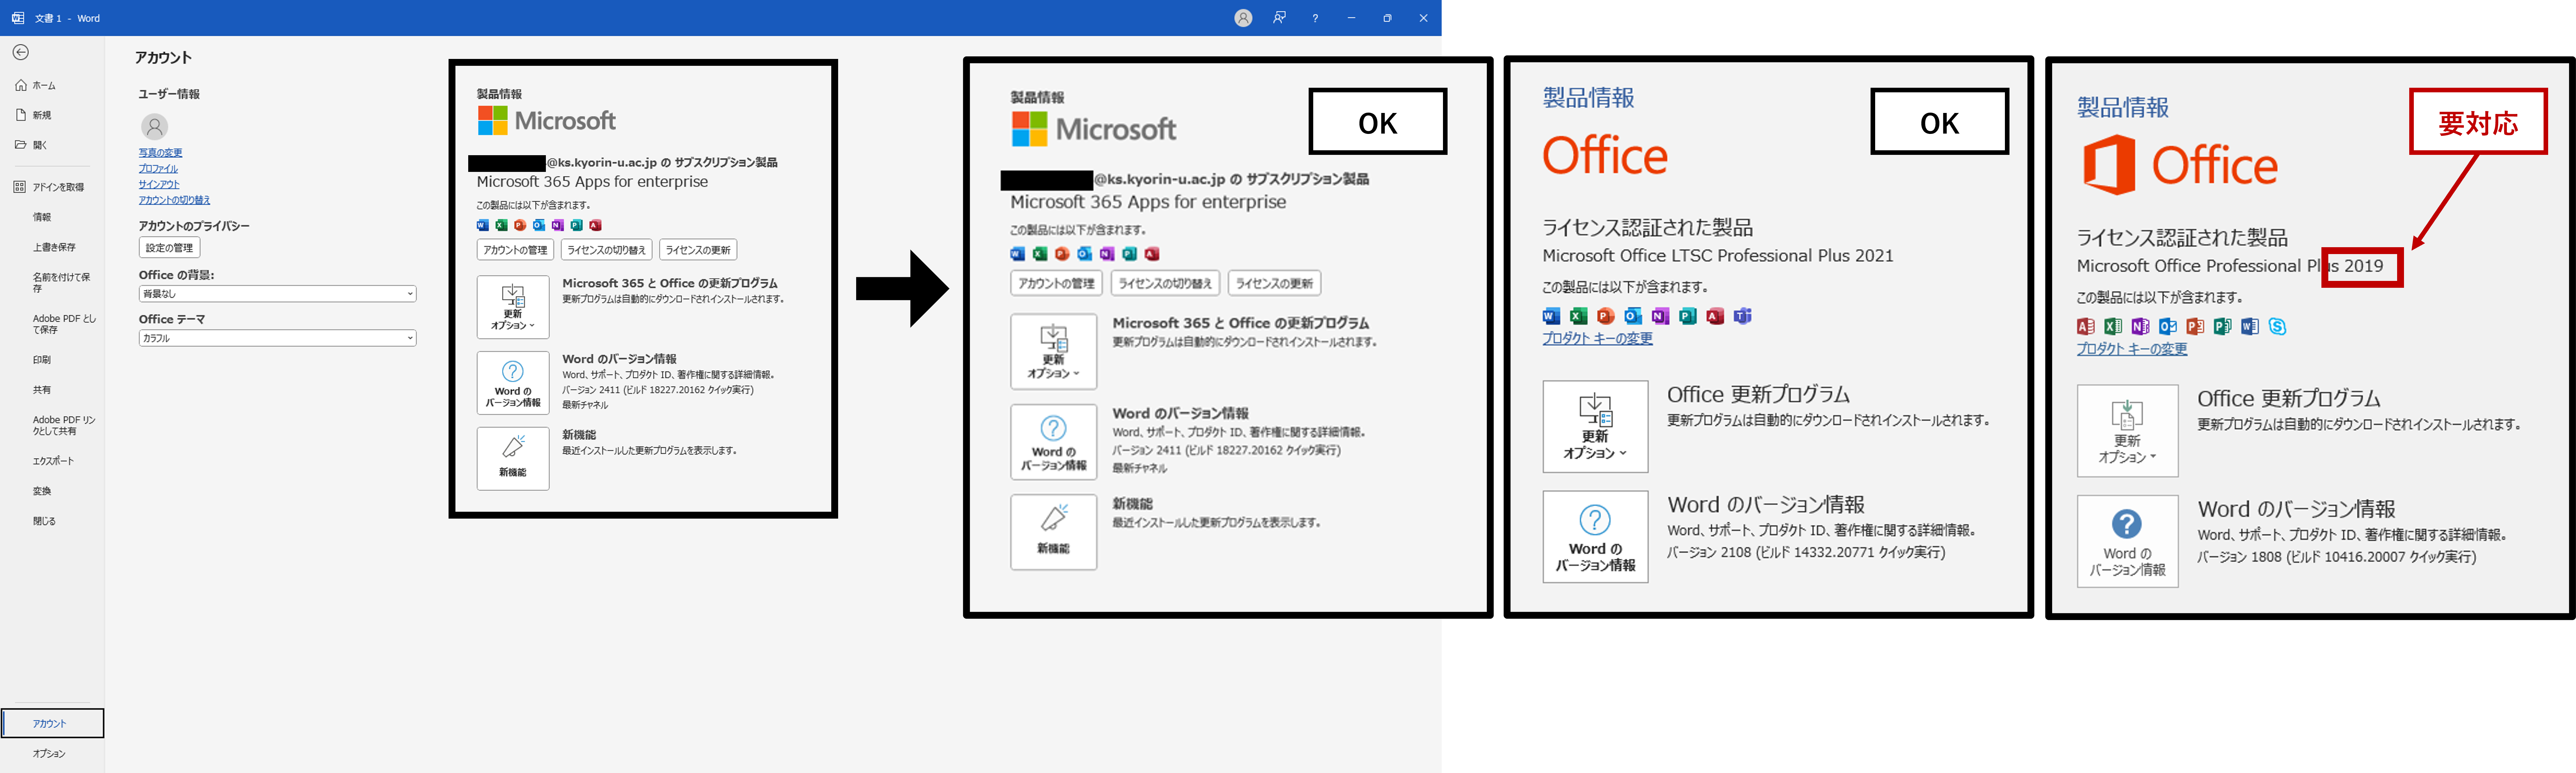Open Word のバージョン情報 in Word window
The height and width of the screenshot is (773, 2576).
pos(513,382)
